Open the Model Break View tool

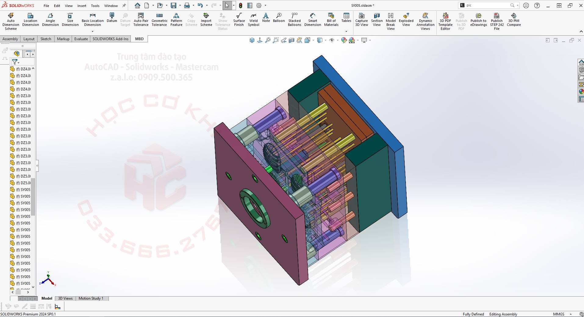[391, 21]
